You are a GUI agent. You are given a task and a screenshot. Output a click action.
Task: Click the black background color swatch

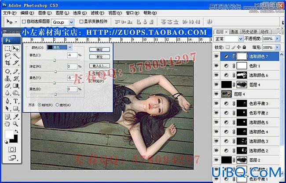coord(15,140)
